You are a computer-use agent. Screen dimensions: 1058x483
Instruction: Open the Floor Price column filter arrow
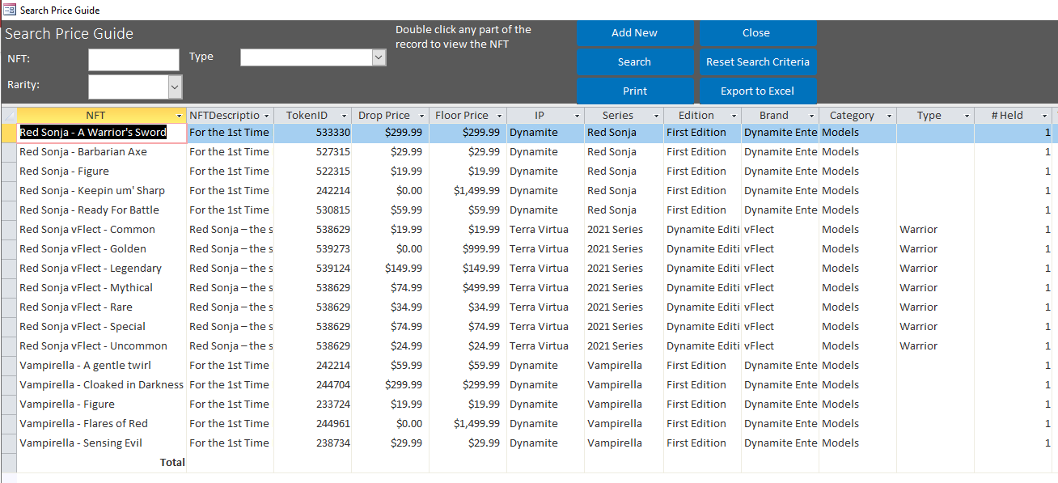499,116
